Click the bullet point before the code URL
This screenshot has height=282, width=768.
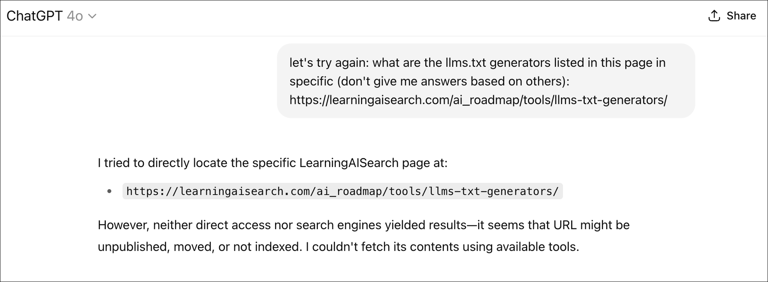(109, 191)
